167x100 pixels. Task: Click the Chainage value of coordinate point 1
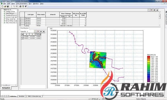click(38, 36)
